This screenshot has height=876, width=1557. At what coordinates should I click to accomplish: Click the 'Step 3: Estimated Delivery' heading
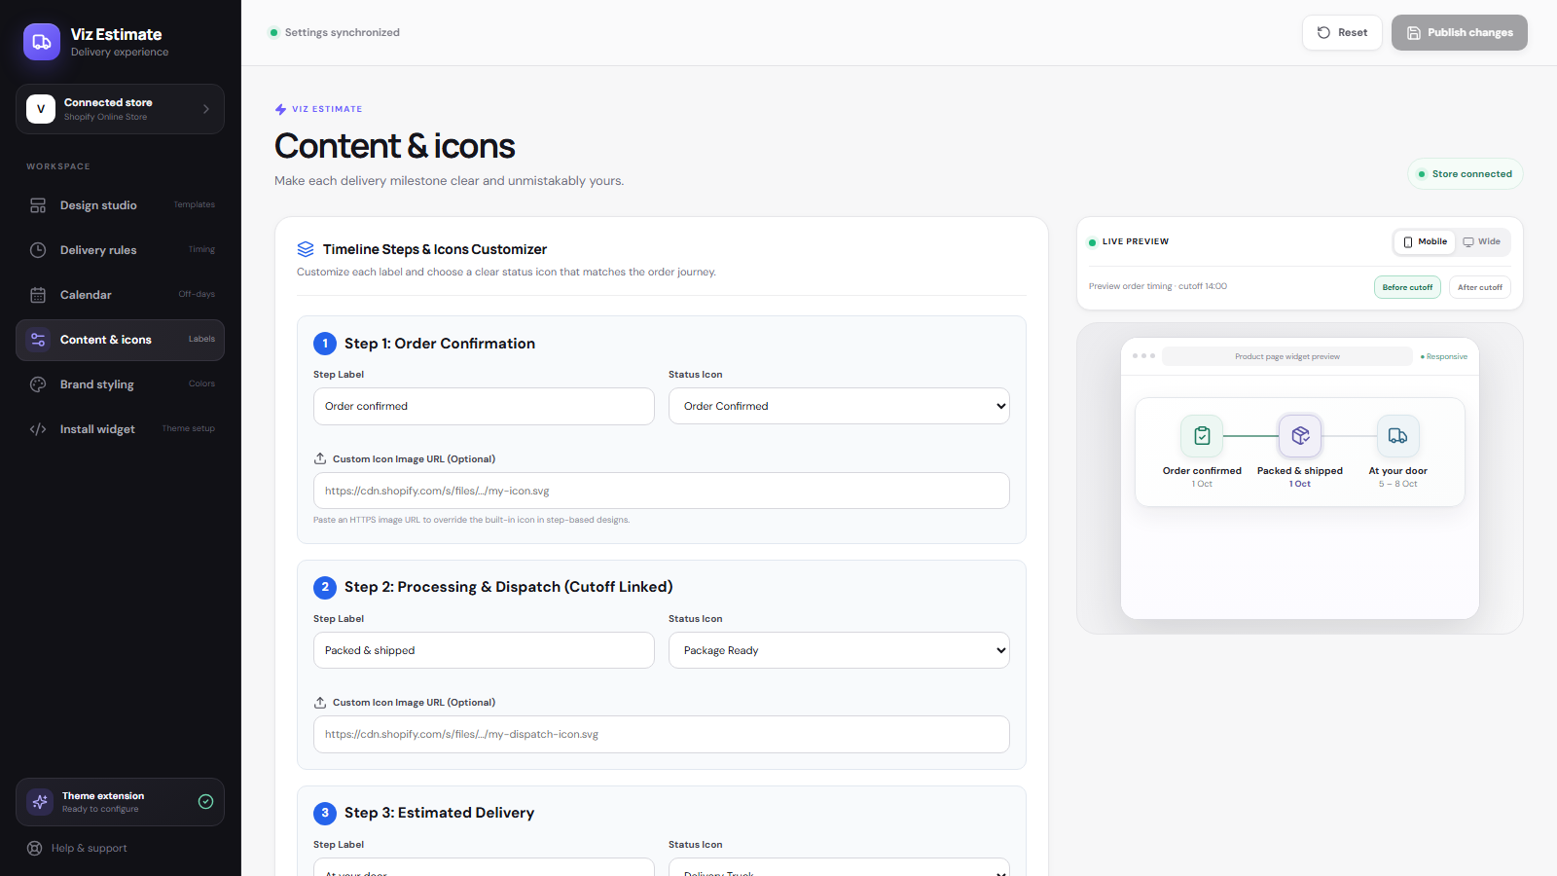click(x=439, y=813)
